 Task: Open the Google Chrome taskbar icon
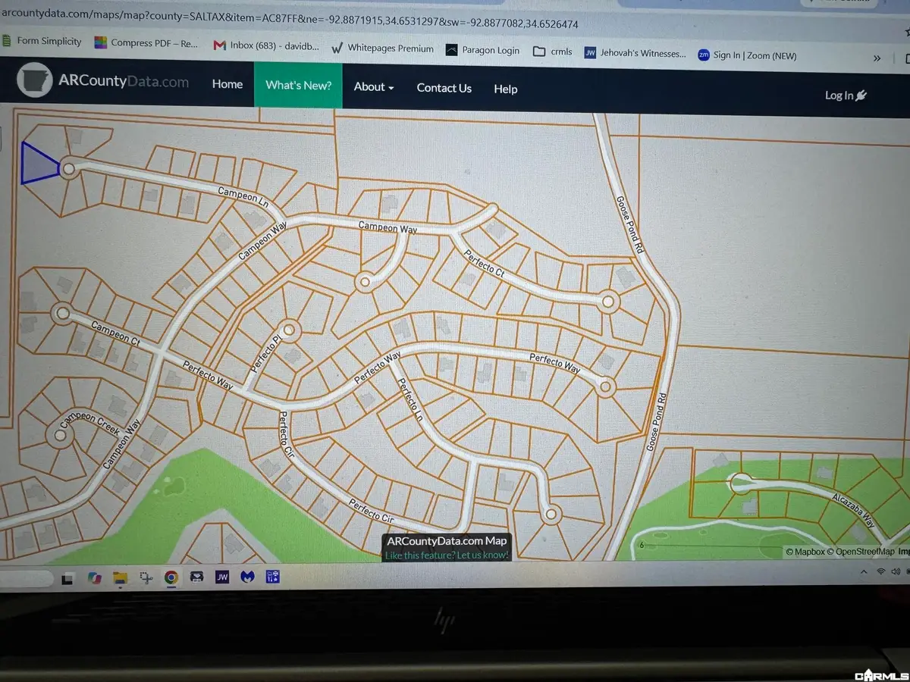[x=171, y=577]
